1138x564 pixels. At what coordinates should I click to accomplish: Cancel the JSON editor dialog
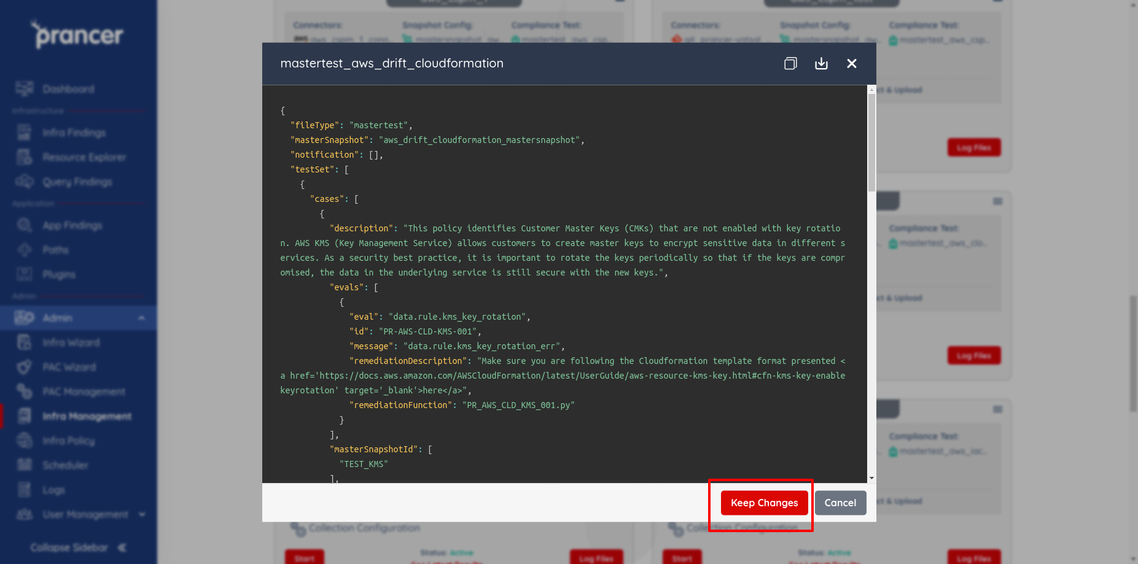[x=840, y=503]
